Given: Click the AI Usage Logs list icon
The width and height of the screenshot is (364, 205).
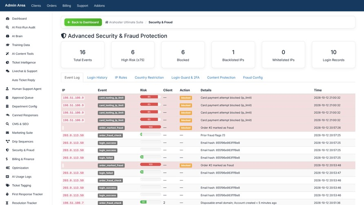Looking at the screenshot, I should (x=7, y=177).
